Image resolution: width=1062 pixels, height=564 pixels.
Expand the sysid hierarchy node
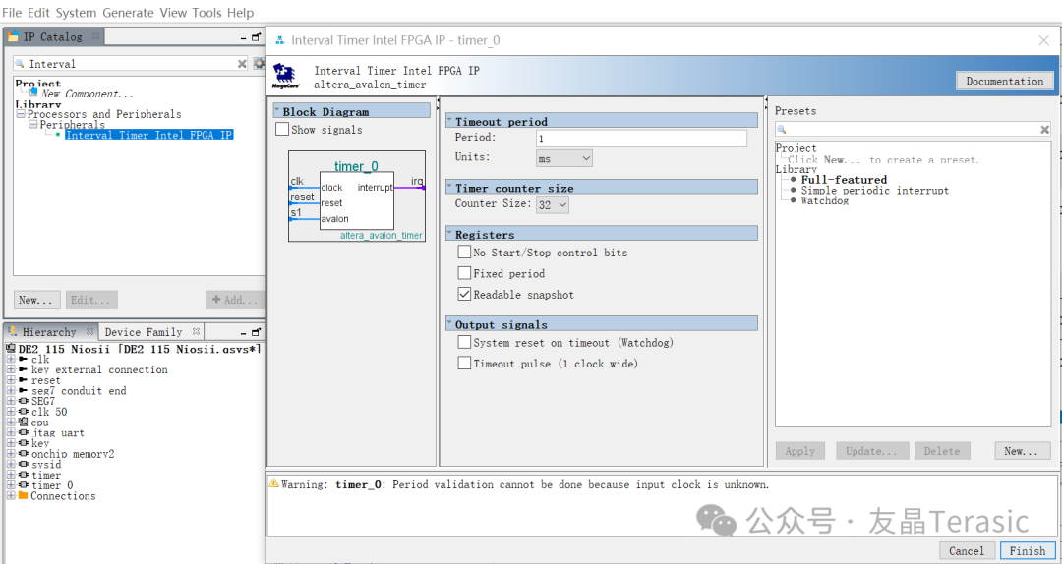[11, 465]
